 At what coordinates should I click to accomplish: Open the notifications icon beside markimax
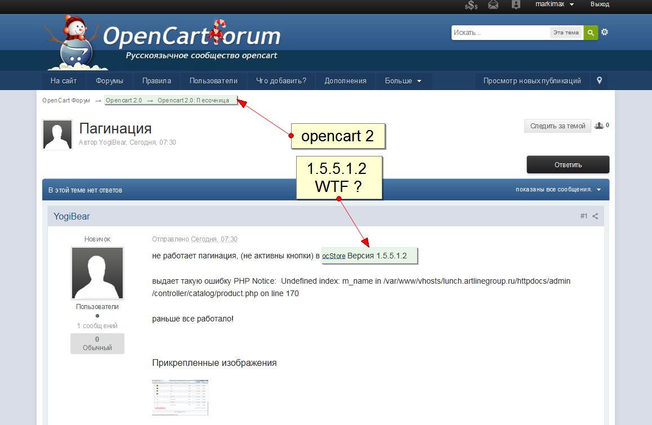(x=516, y=5)
